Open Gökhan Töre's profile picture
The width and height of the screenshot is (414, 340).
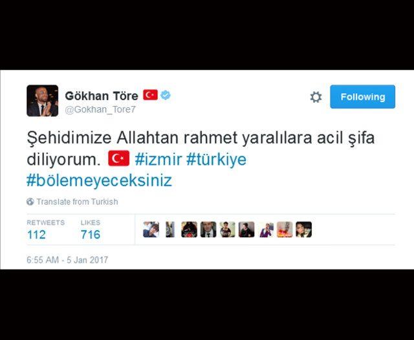pos(42,100)
